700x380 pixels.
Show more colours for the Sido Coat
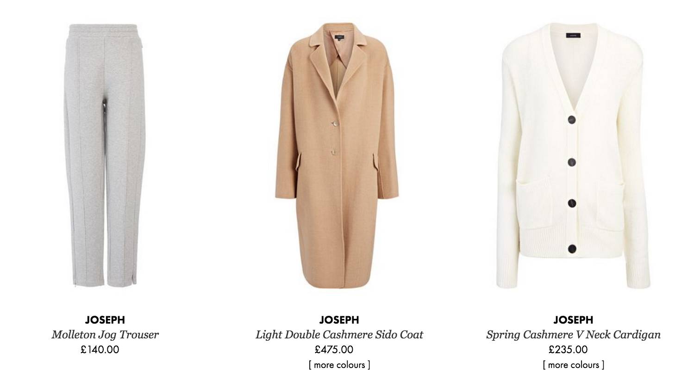(339, 365)
